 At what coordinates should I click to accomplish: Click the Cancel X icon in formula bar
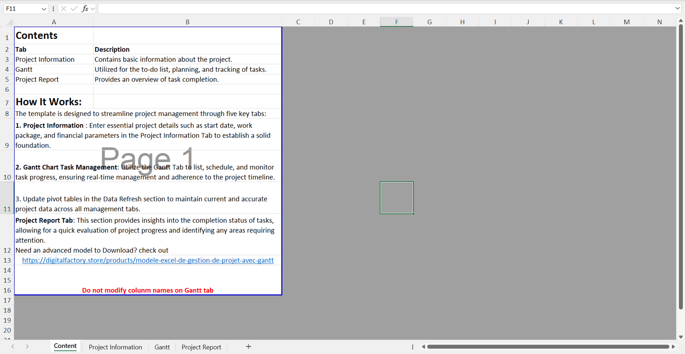point(64,9)
